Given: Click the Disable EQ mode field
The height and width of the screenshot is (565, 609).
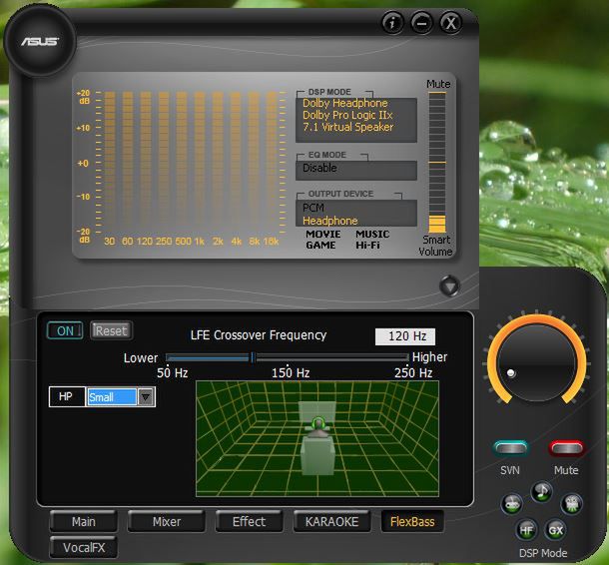Looking at the screenshot, I should (x=356, y=170).
